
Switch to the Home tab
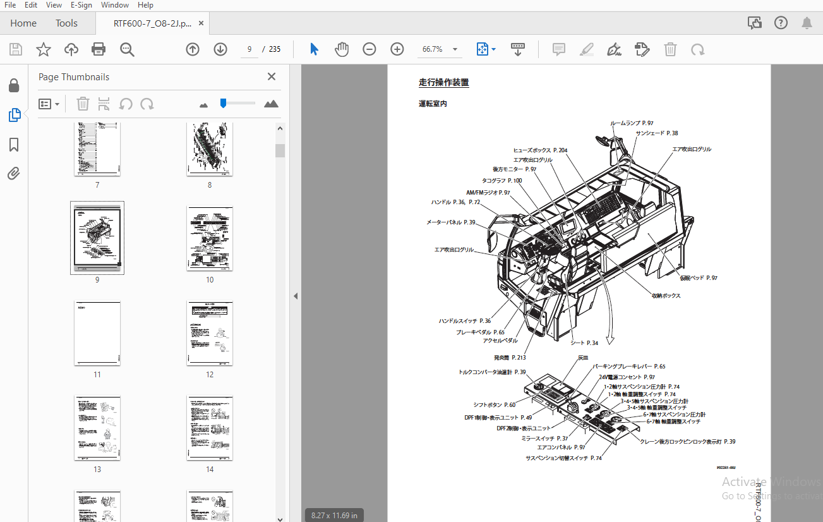pos(23,23)
